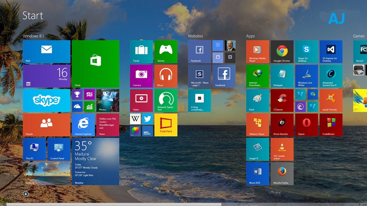Screen dimensions: 367x206
Task: Open the Facebook tile with large f logo
Action: point(224,76)
